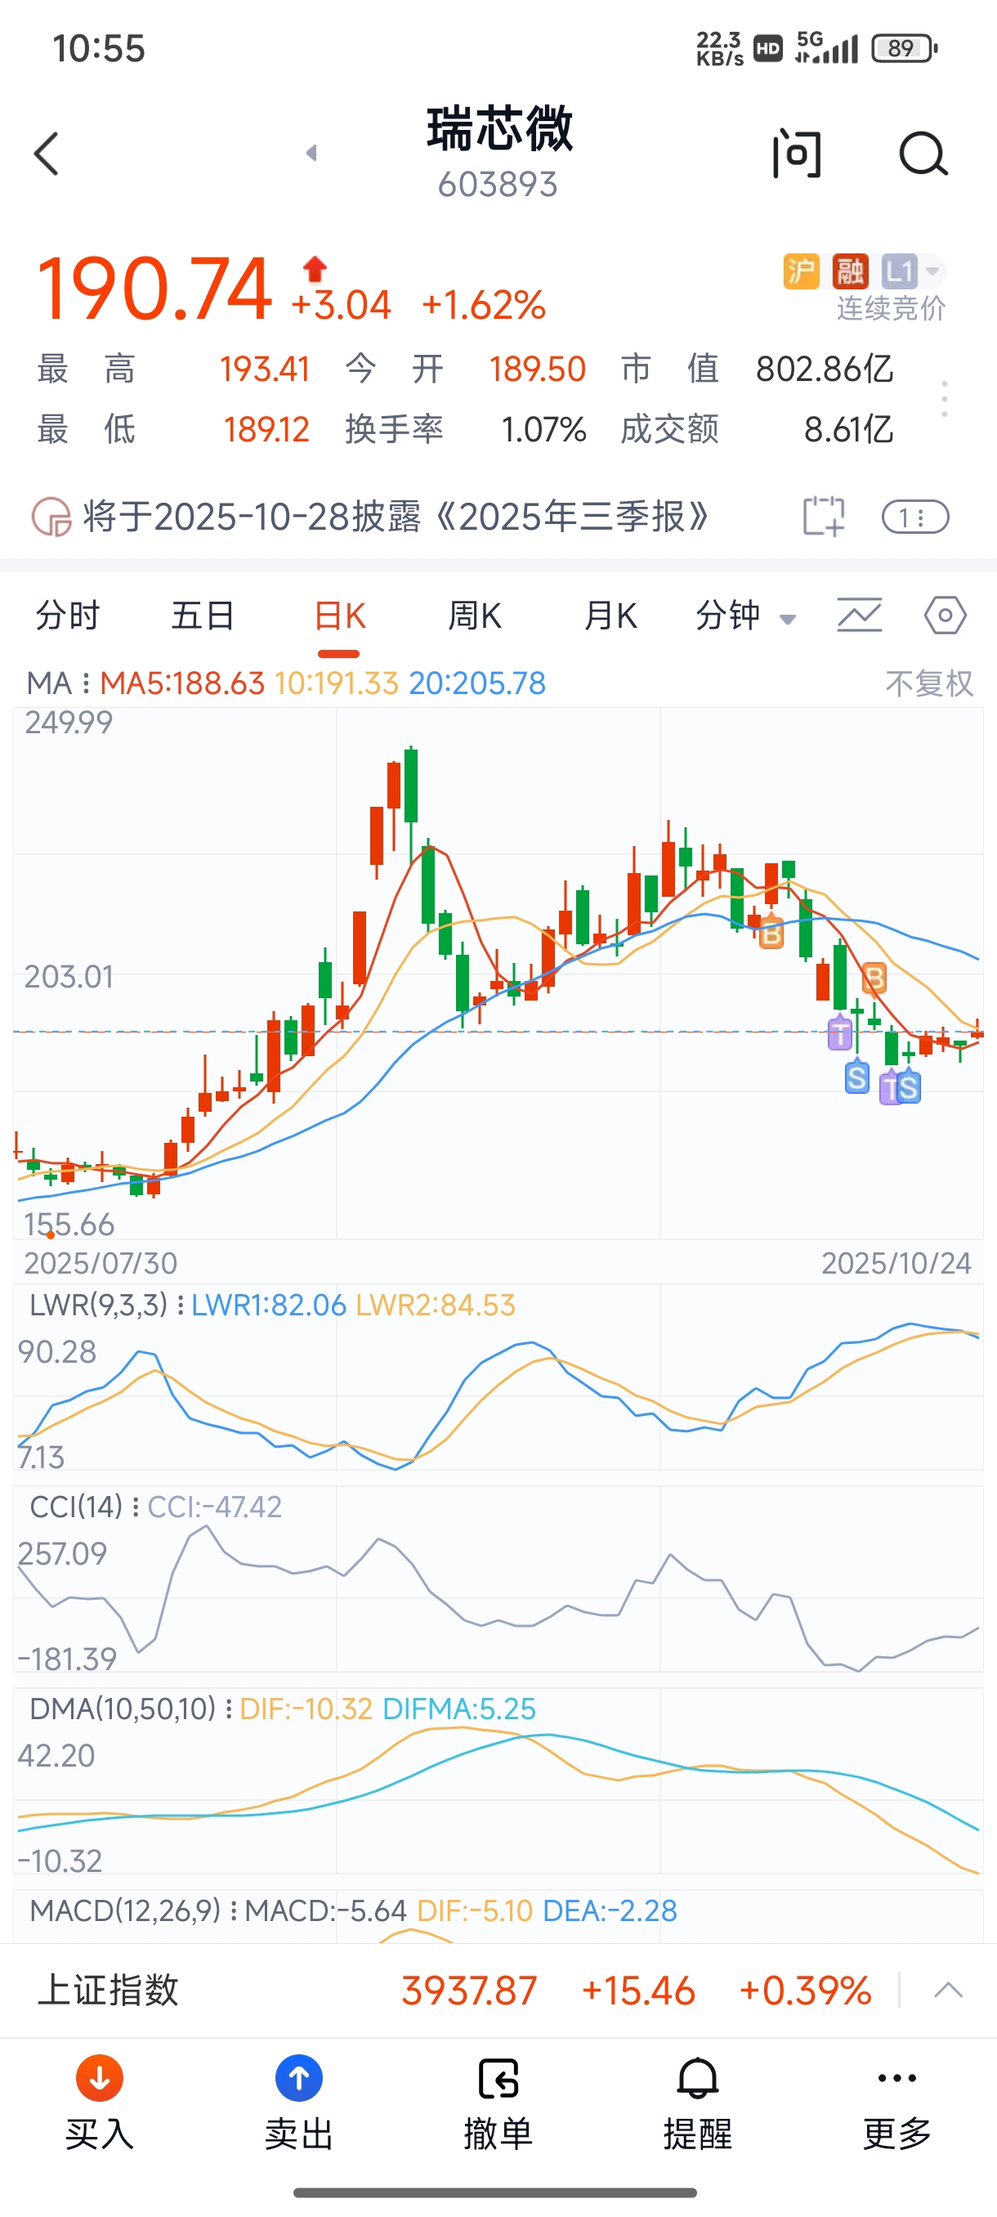Tap the orange B marker near 203.01 level
The height and width of the screenshot is (2217, 997).
(874, 978)
